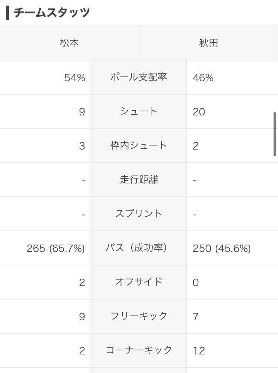Click 秋田's 12 corner kicks value
Image resolution: width=278 pixels, height=373 pixels.
coord(199,351)
